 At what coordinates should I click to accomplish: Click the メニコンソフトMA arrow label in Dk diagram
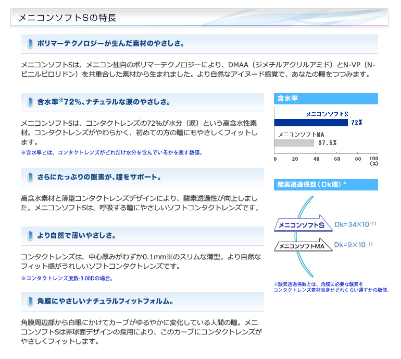[x=303, y=245]
